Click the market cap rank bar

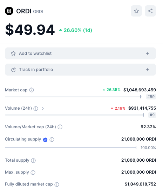coord(73,97)
